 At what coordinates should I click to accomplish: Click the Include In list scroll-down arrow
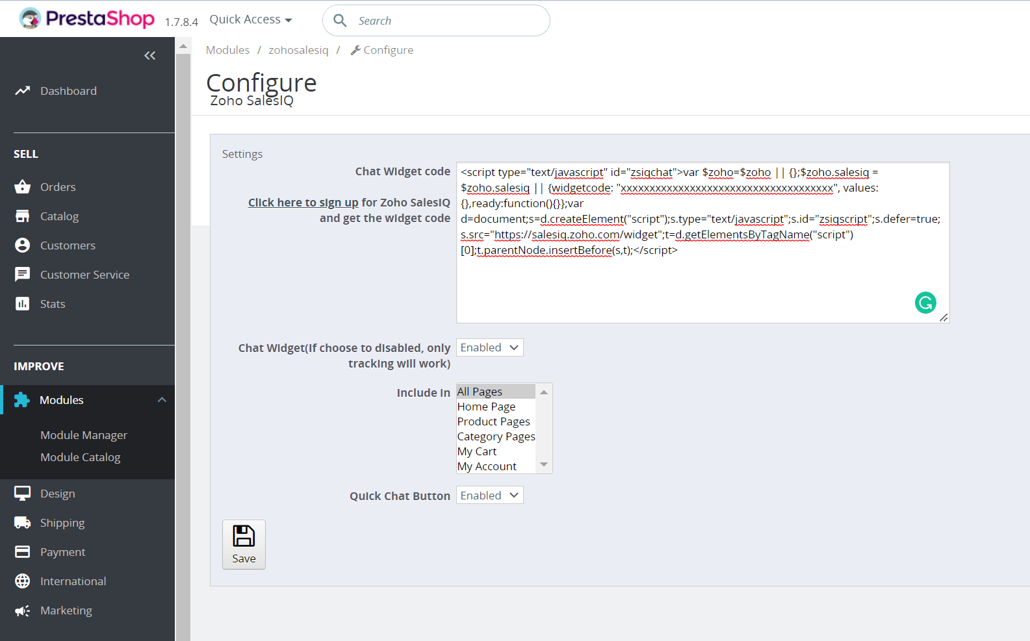click(544, 465)
